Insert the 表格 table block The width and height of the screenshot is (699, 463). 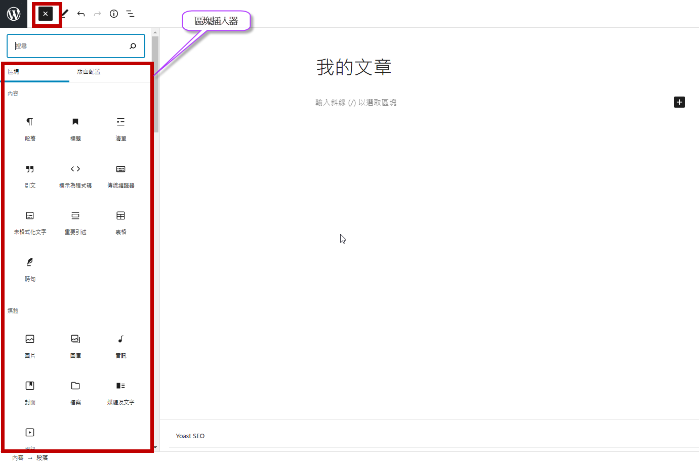tap(120, 222)
